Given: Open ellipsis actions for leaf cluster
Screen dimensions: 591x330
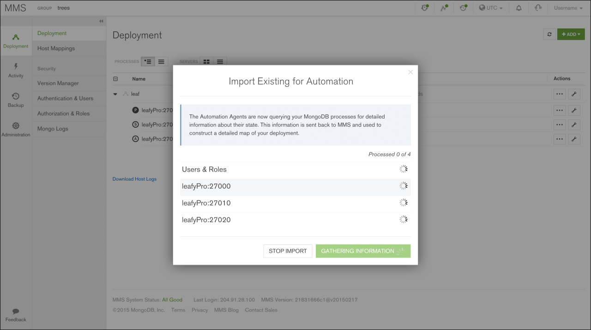Looking at the screenshot, I should coord(560,94).
